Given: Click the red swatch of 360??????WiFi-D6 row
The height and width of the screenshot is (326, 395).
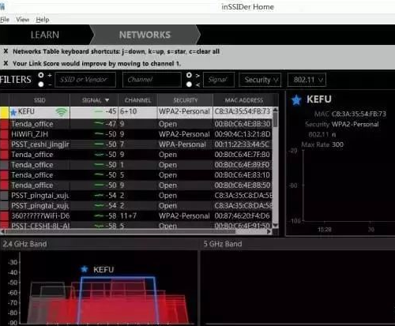Looking at the screenshot, I should (x=5, y=216).
